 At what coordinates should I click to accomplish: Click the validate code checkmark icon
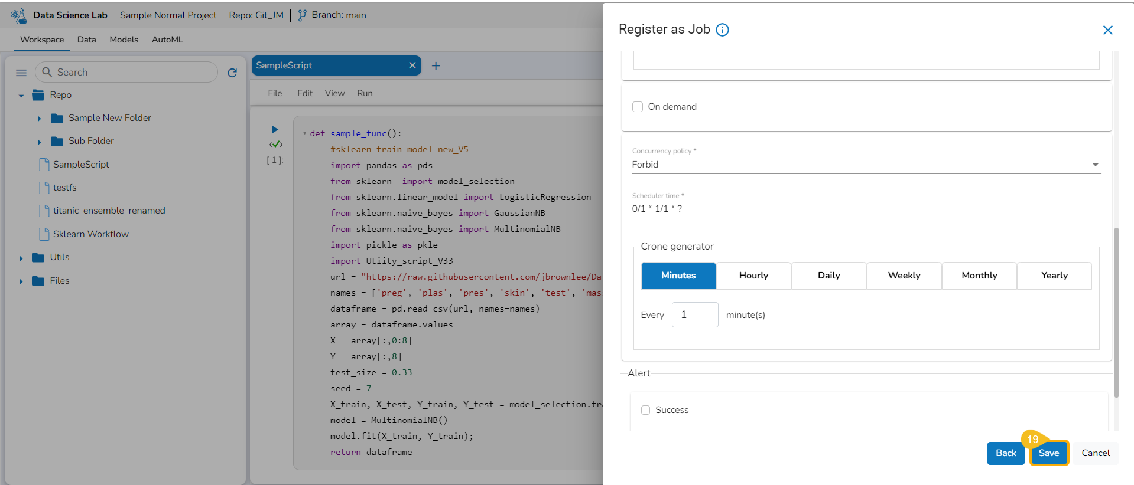[x=275, y=145]
